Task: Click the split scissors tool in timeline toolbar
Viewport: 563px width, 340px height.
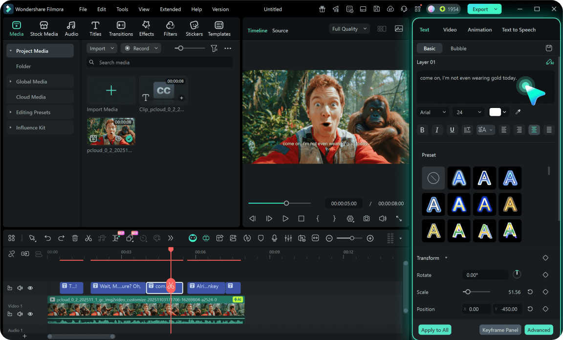Action: click(x=88, y=238)
